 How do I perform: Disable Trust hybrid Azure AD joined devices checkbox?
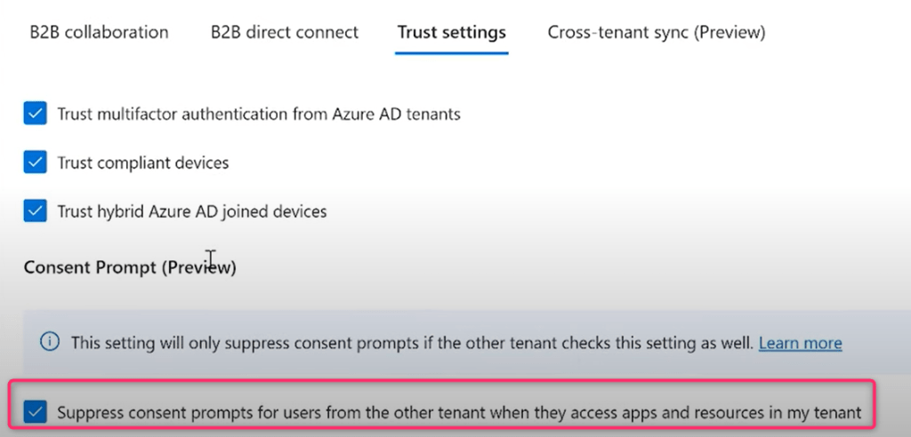(x=35, y=211)
